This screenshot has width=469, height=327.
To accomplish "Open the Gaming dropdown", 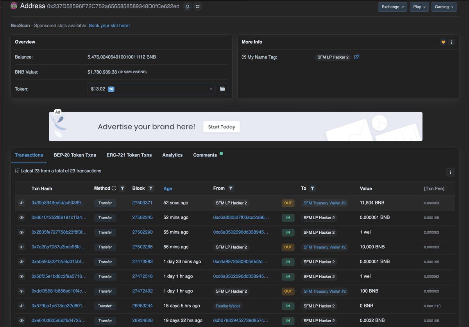I will [444, 7].
